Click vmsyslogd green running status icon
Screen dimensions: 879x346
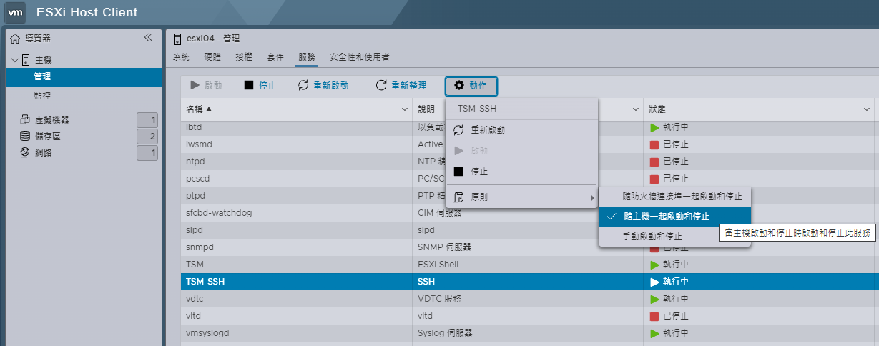tap(654, 333)
